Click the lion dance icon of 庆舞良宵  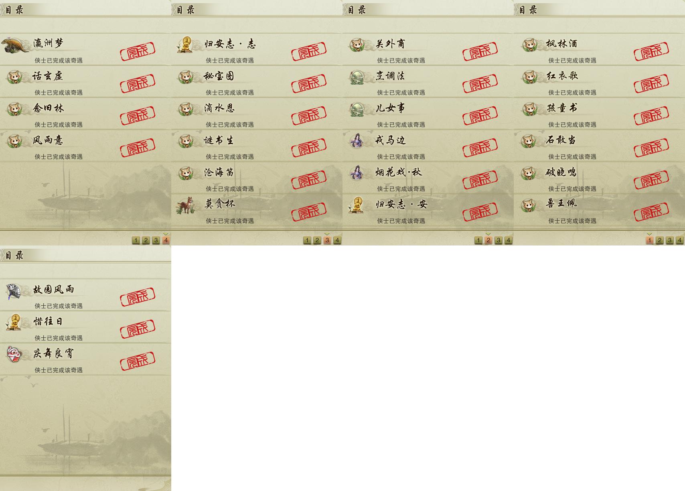tap(14, 355)
